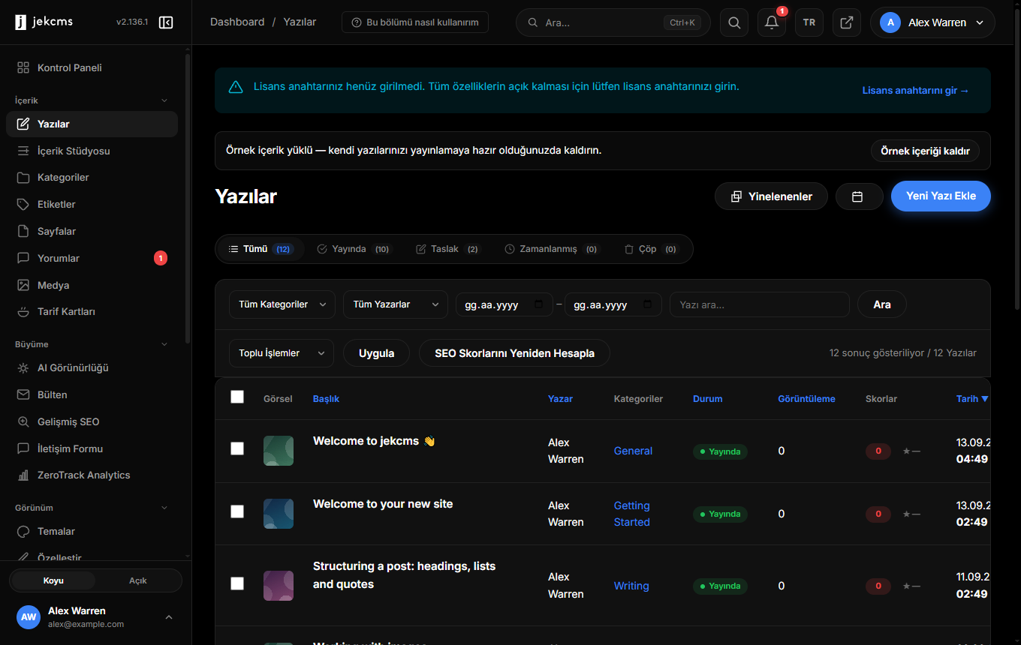Check the 'Welcome to jekcms' row checkbox
Screen dimensions: 1021x645
pyautogui.click(x=237, y=448)
